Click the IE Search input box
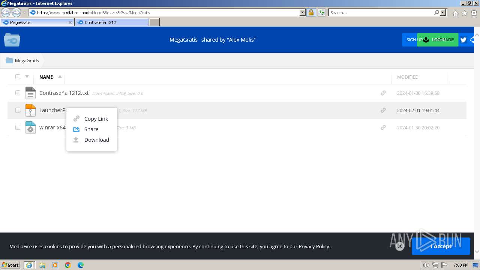 (x=381, y=12)
